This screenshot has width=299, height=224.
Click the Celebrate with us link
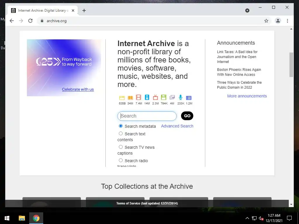pyautogui.click(x=78, y=89)
